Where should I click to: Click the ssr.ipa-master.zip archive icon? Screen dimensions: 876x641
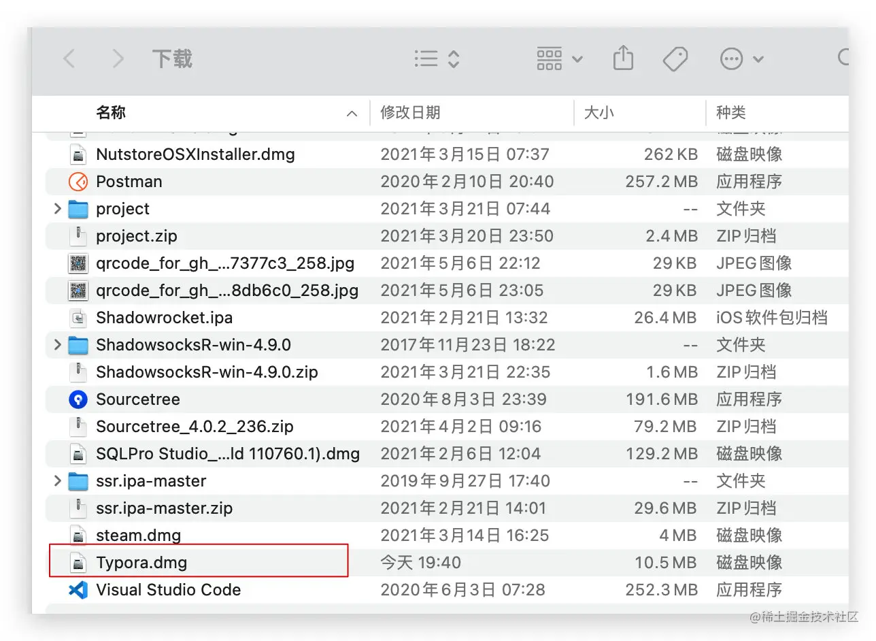pos(79,508)
